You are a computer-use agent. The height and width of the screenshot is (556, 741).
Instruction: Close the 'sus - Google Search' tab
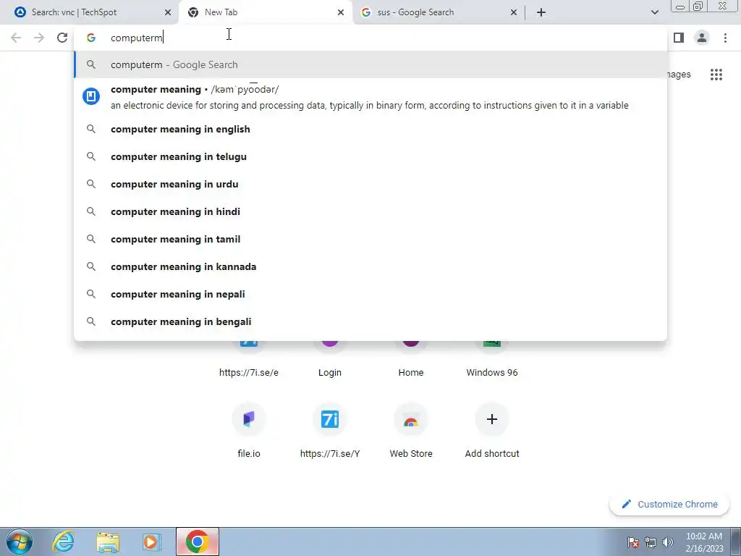[x=514, y=13]
